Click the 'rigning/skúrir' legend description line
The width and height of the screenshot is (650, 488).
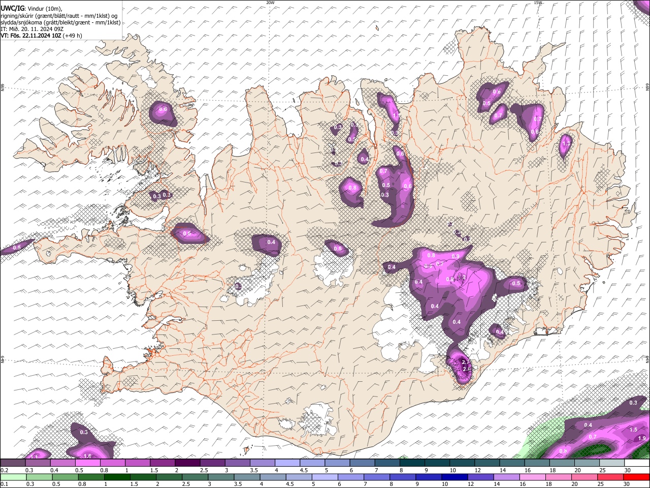tap(59, 15)
